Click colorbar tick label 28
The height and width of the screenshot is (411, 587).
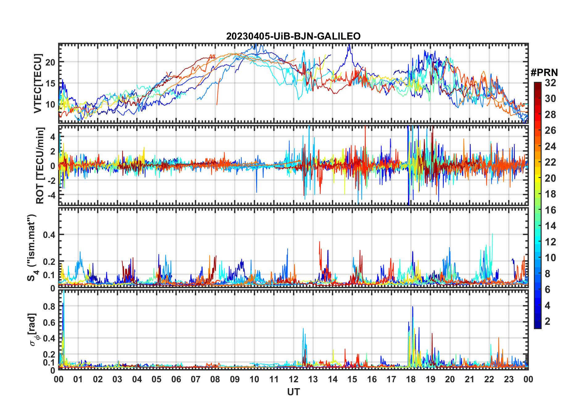[550, 115]
